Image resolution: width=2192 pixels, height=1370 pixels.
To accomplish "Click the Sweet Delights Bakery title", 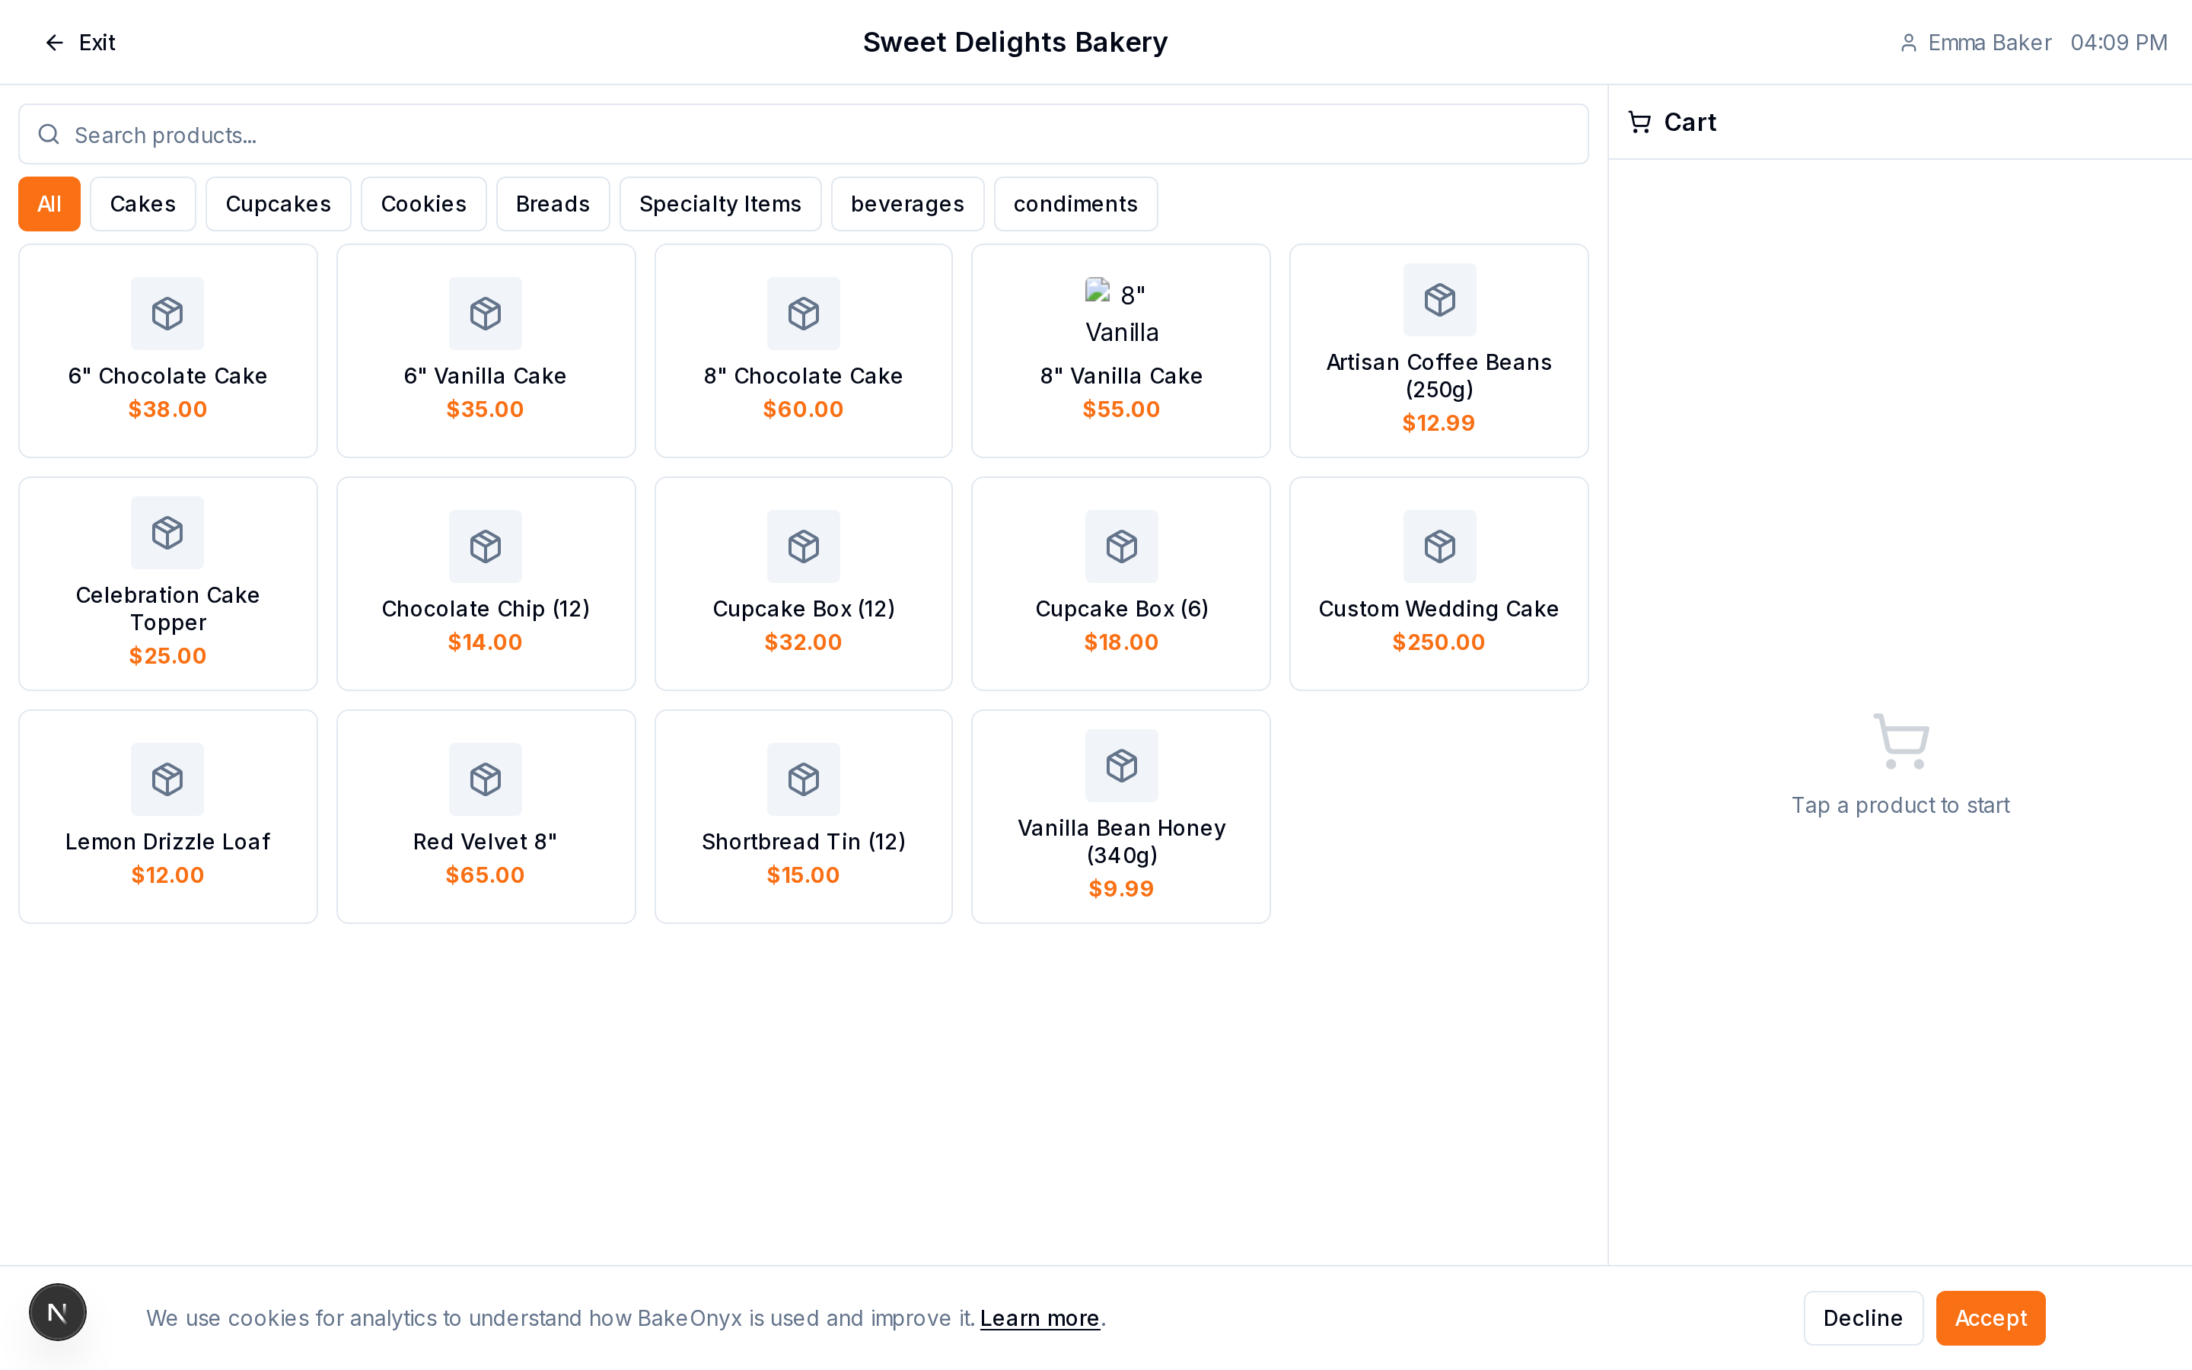I will (1015, 43).
